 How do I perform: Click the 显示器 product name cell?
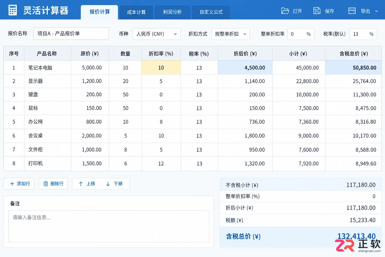(x=48, y=81)
